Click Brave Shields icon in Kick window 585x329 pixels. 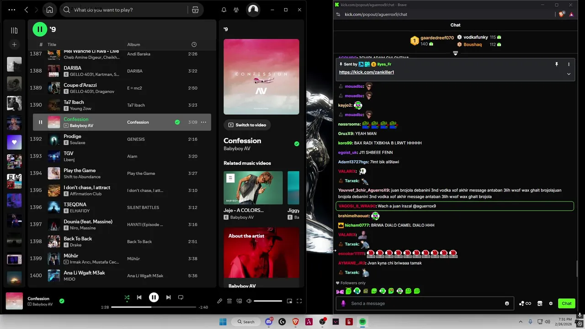[562, 14]
